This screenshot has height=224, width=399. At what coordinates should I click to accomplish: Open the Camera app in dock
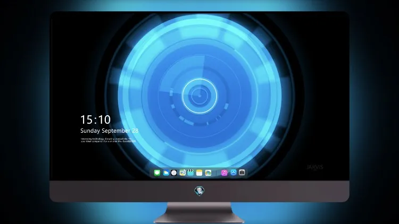tap(242, 173)
